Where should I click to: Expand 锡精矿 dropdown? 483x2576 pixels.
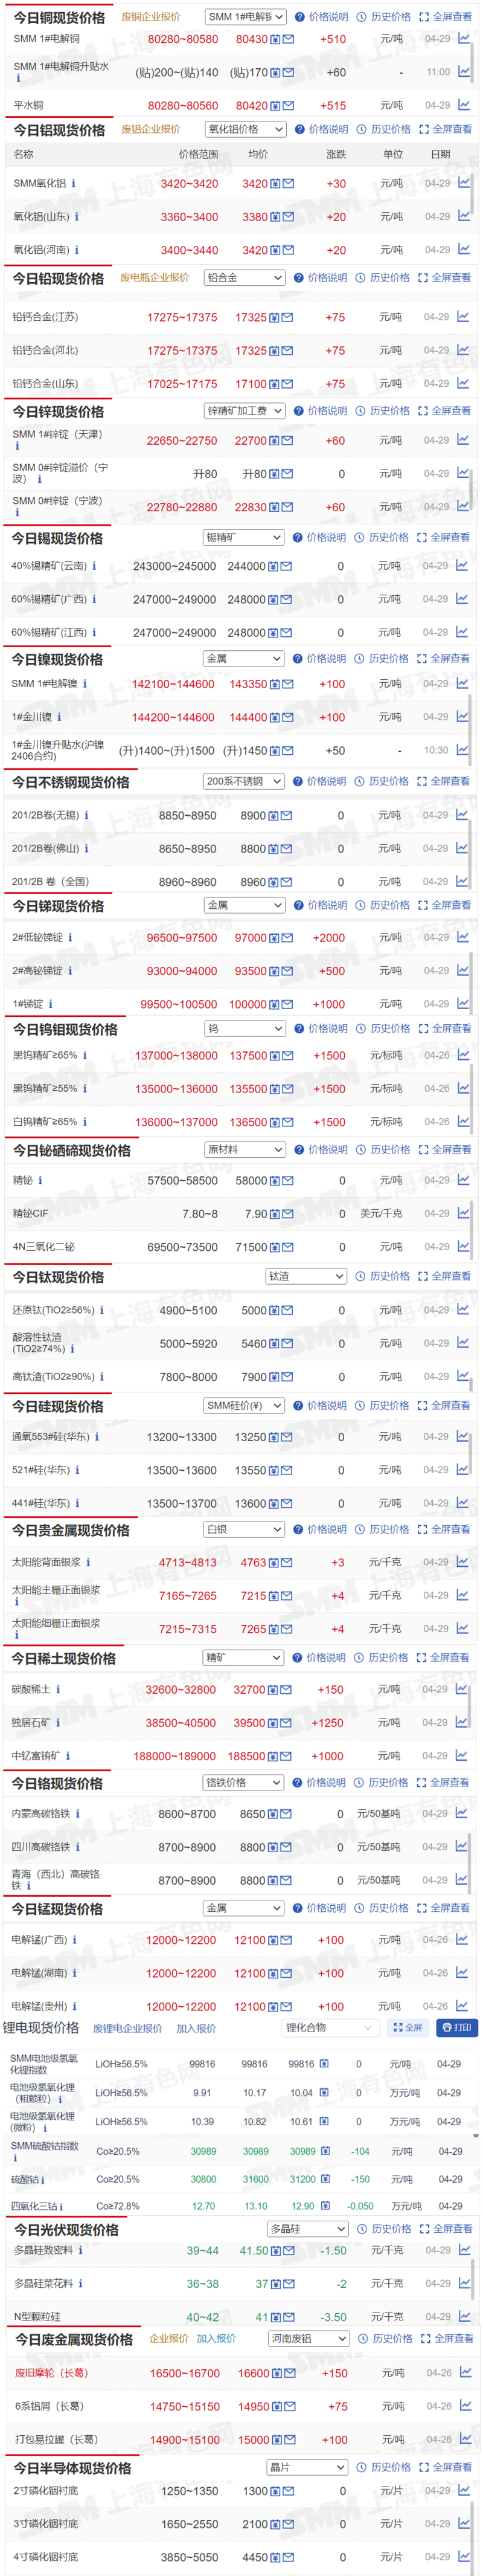tap(243, 538)
